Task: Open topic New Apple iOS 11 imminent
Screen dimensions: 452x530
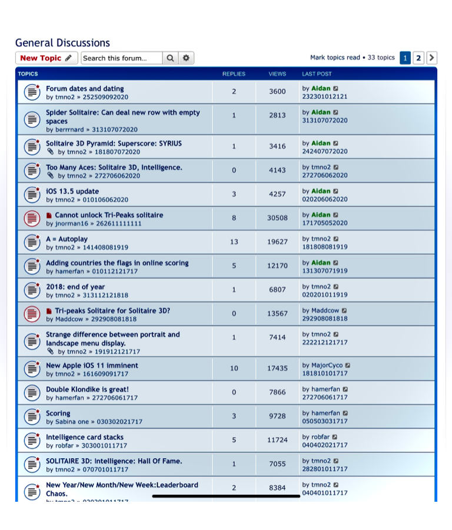Action: pos(92,365)
